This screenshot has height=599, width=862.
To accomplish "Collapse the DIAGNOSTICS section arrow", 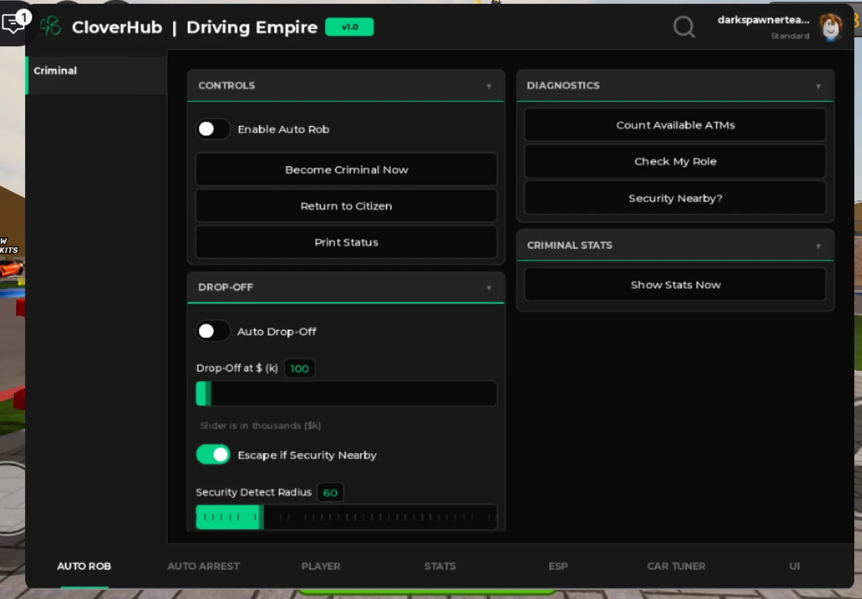I will 818,86.
